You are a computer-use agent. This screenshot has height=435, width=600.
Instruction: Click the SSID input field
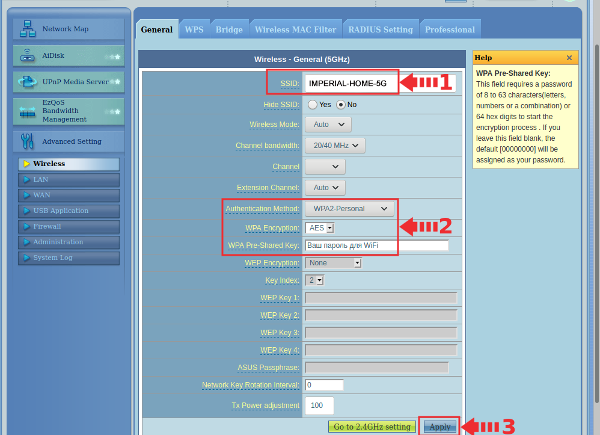coord(351,84)
